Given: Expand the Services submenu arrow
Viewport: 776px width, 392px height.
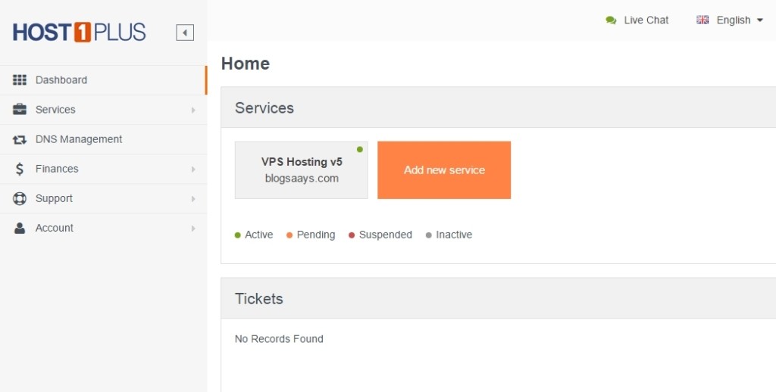Looking at the screenshot, I should point(193,110).
